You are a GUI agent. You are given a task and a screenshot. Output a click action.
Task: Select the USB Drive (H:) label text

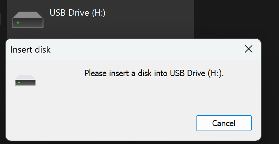pos(77,13)
